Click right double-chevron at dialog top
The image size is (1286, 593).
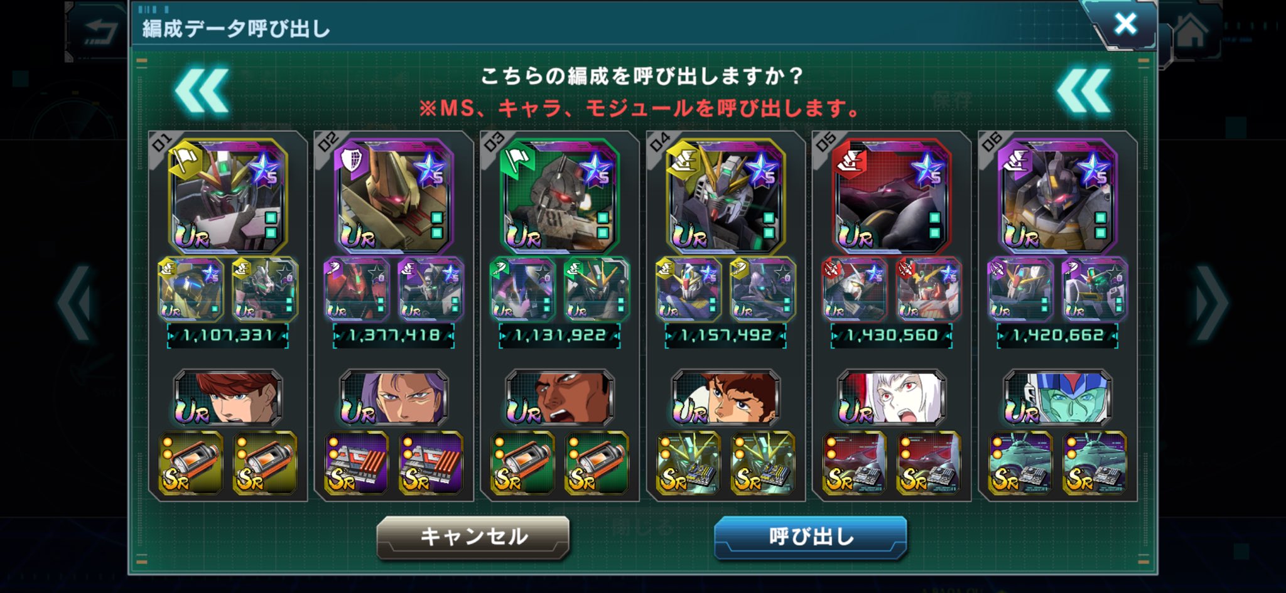point(1084,92)
